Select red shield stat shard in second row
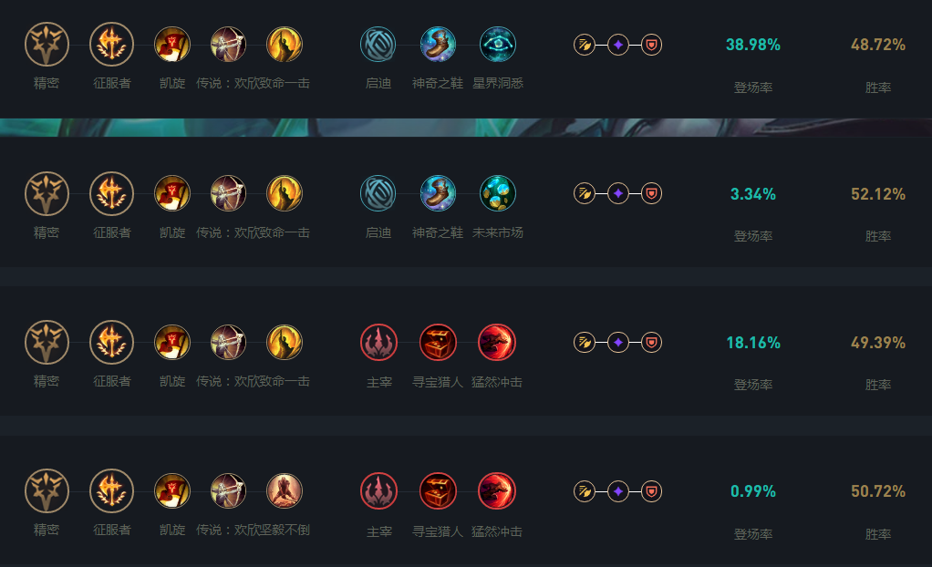 coord(651,193)
